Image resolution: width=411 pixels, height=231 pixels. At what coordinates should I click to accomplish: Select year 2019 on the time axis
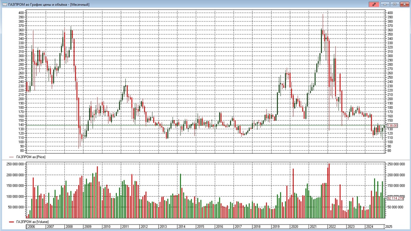276,227
